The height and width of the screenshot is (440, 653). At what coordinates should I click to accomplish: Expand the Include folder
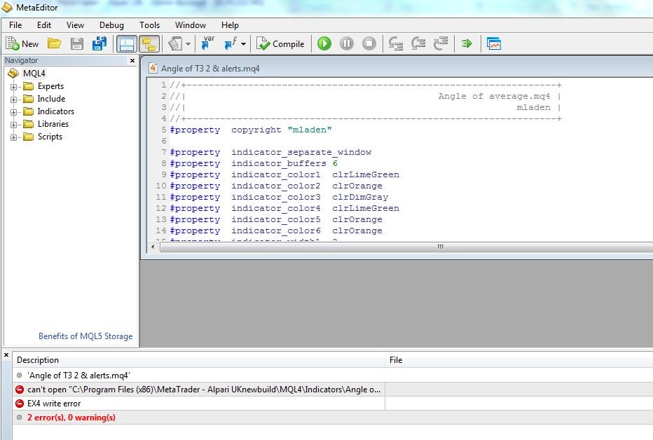[14, 99]
